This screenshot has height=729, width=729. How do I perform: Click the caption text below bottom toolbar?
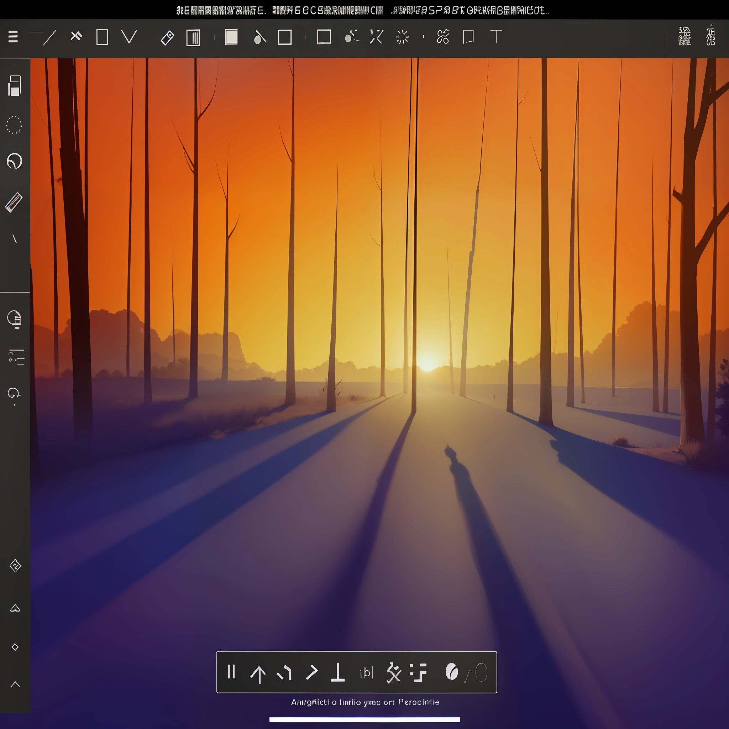click(x=365, y=702)
